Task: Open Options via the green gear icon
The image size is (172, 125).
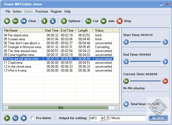Action: point(64,21)
